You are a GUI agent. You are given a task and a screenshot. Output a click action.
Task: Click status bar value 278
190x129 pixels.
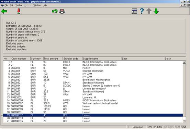(x=150, y=127)
